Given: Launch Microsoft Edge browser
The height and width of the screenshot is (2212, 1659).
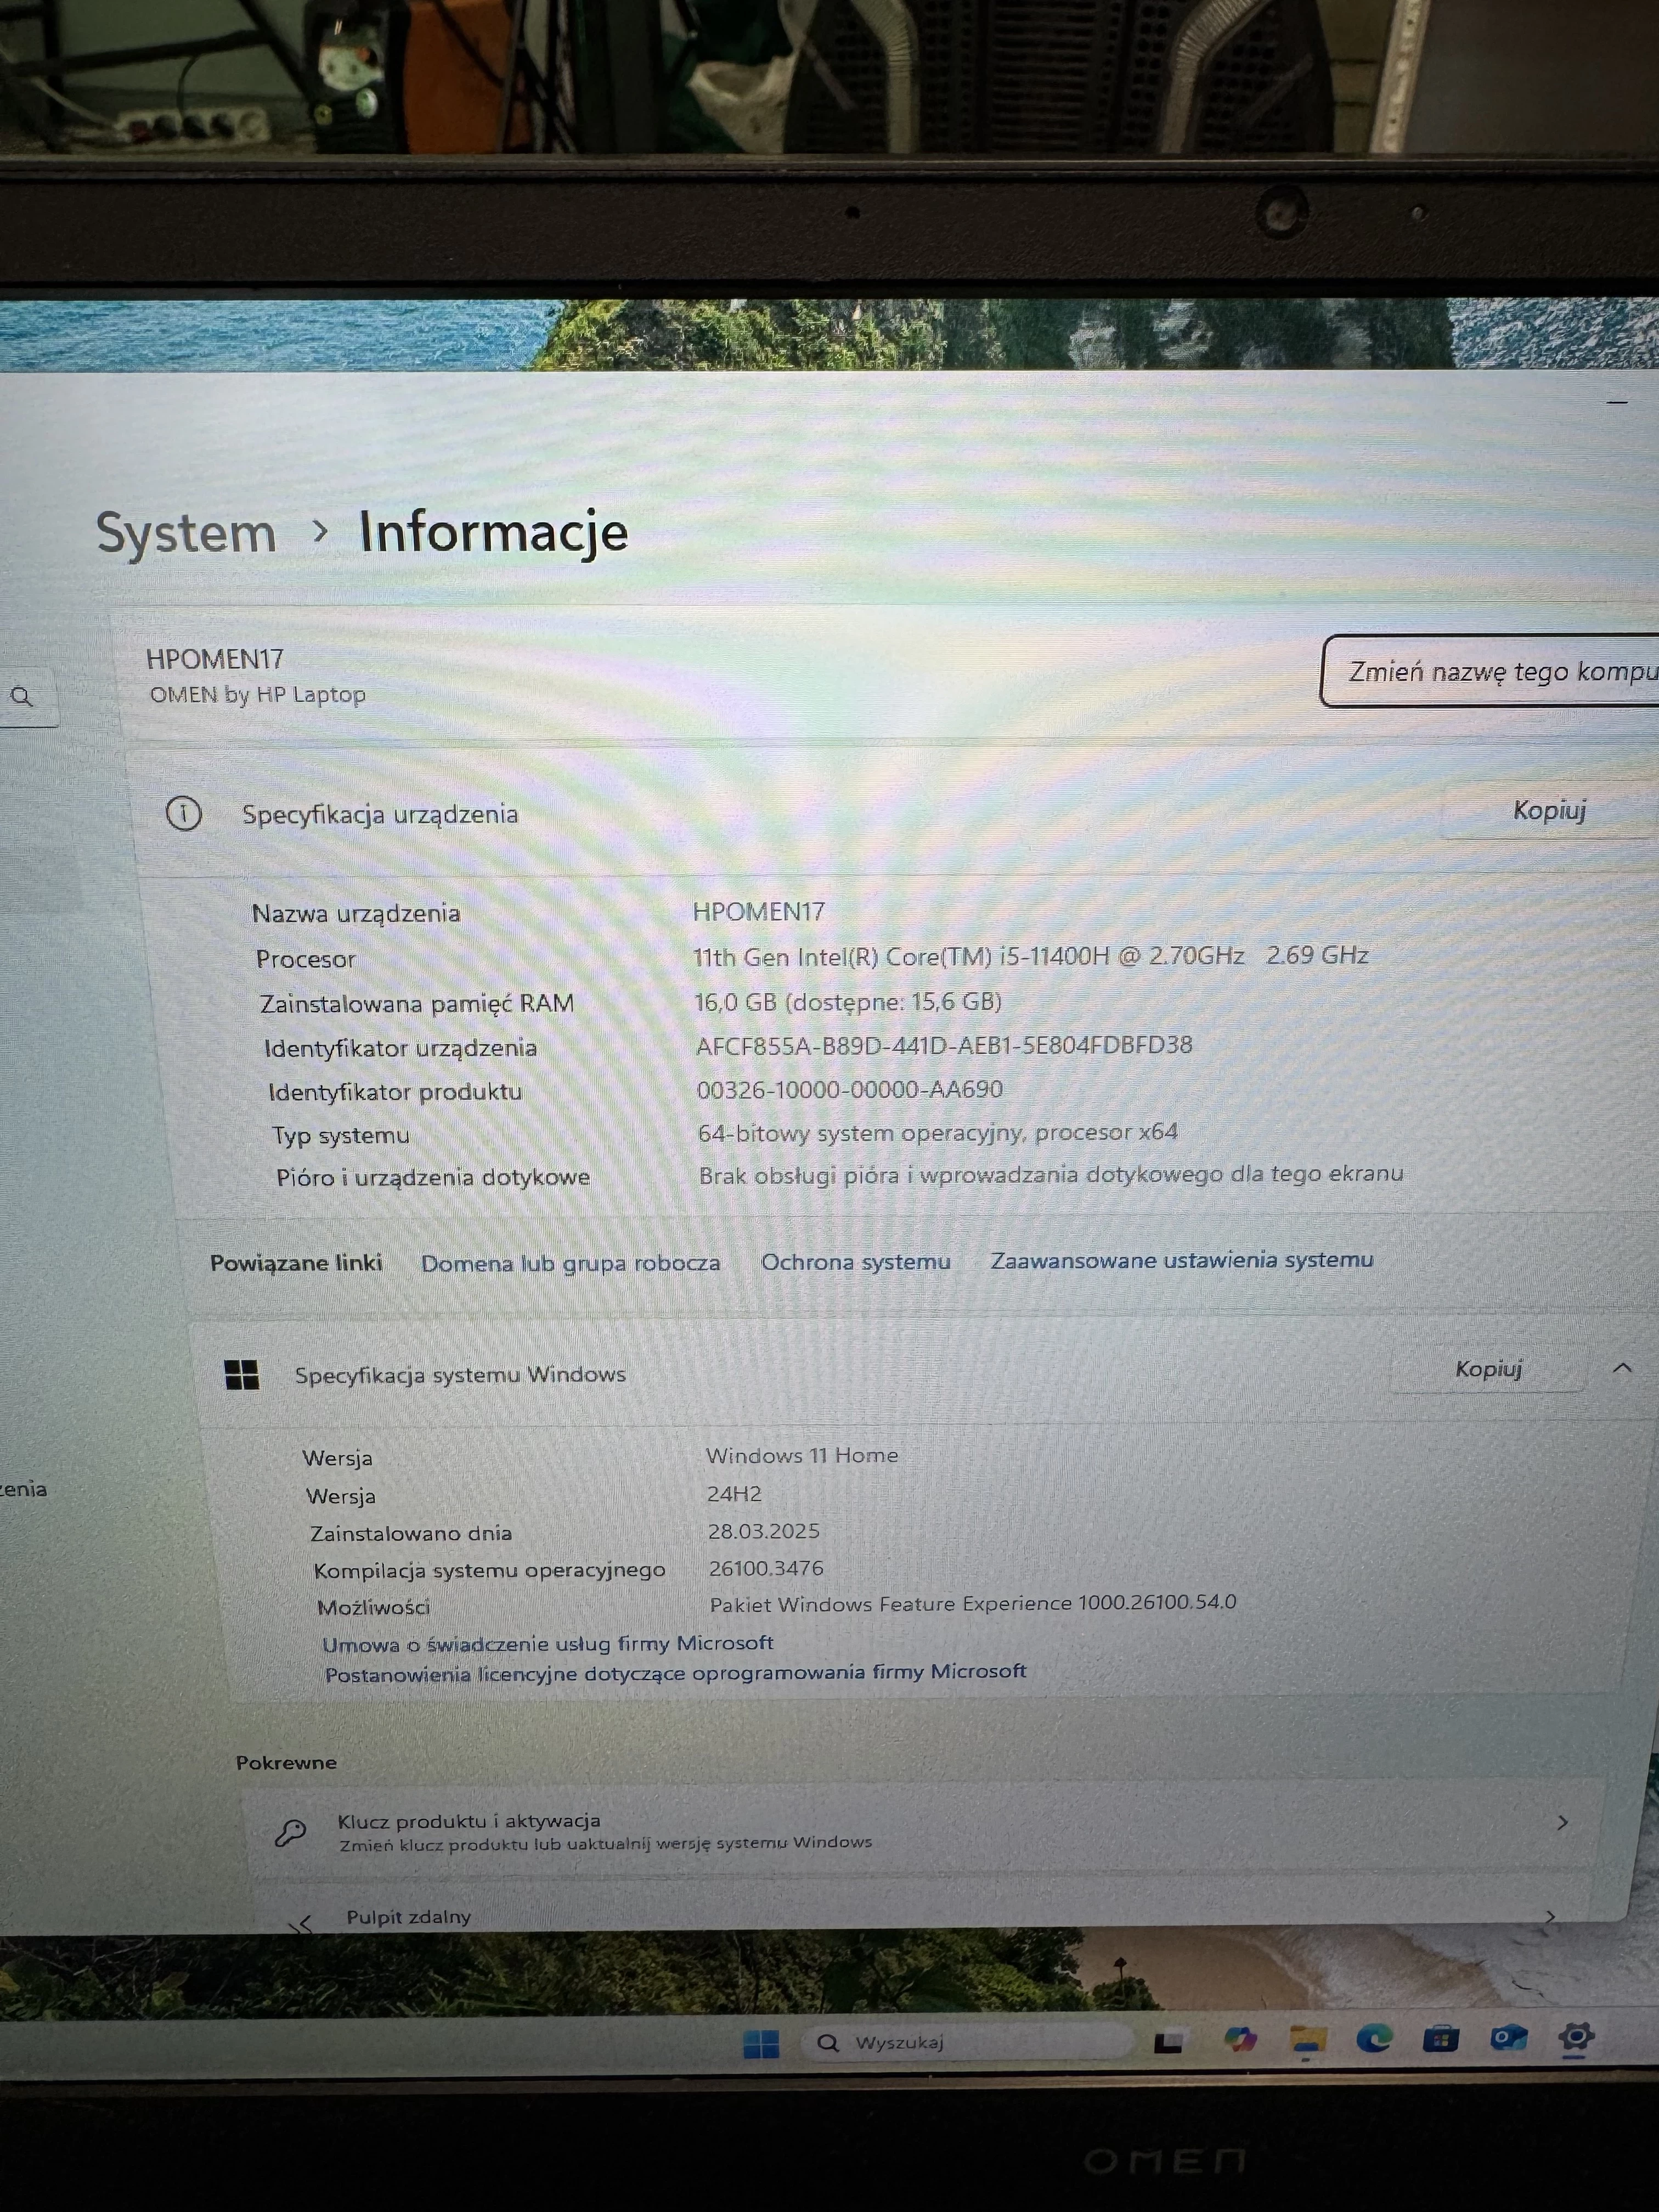Looking at the screenshot, I should [1374, 2038].
